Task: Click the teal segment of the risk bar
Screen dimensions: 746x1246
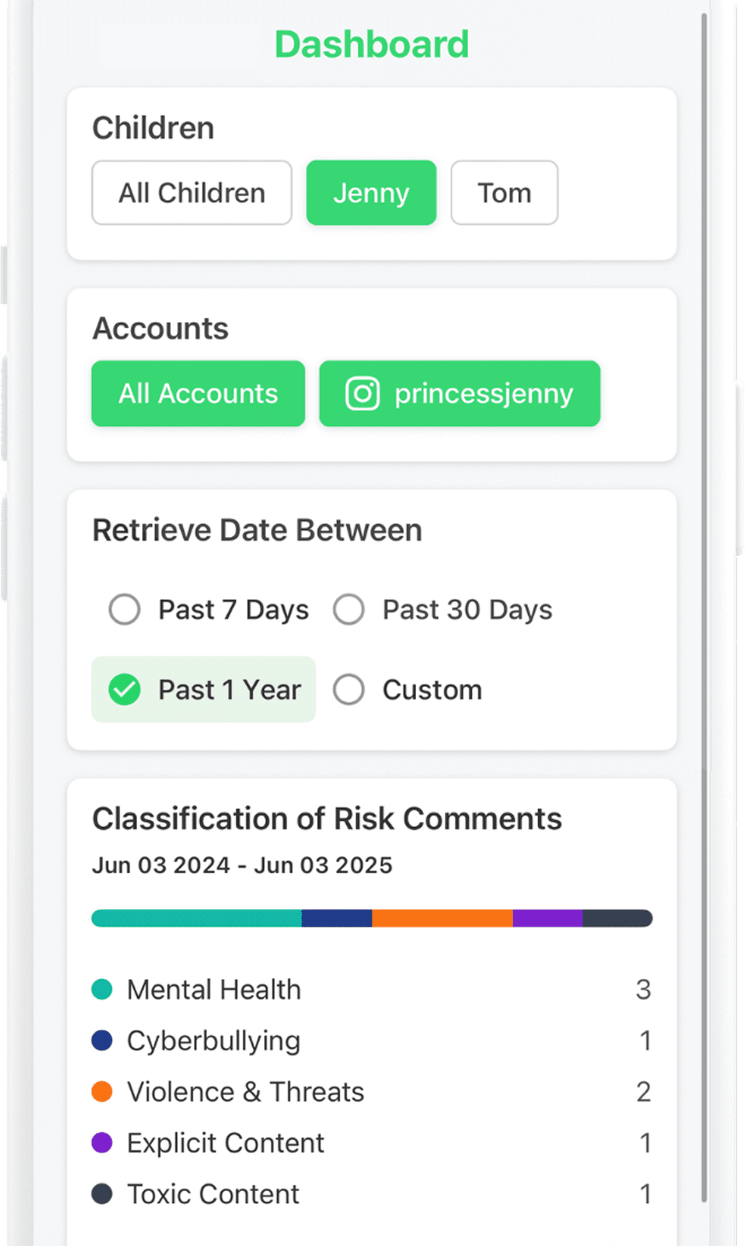Action: pyautogui.click(x=197, y=918)
